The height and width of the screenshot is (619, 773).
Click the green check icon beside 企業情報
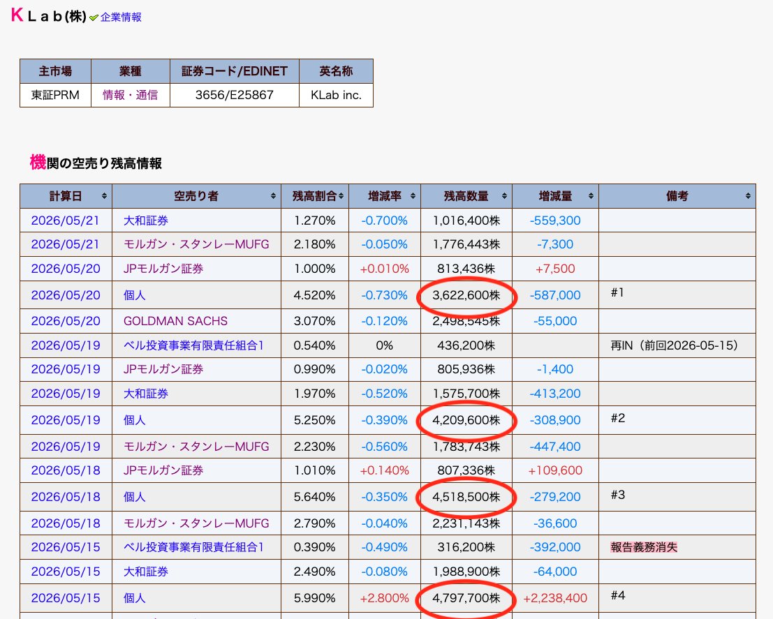(x=94, y=17)
